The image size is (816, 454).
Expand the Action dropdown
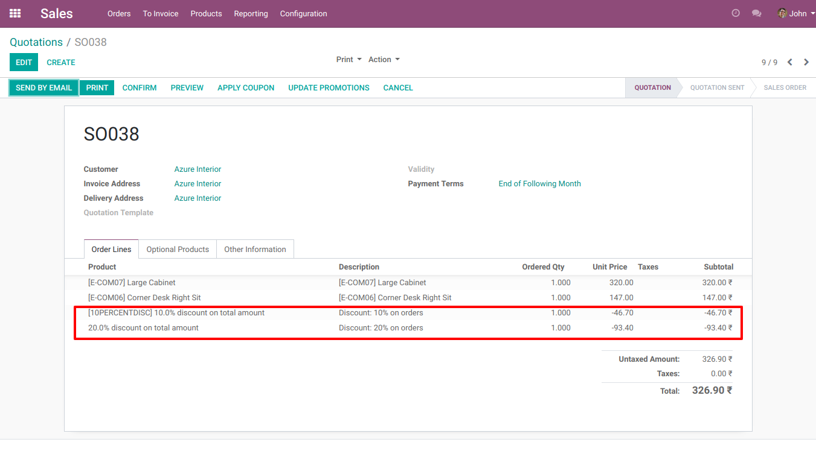pyautogui.click(x=384, y=60)
